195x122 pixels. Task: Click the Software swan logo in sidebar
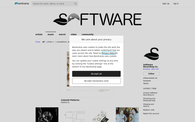151,54
